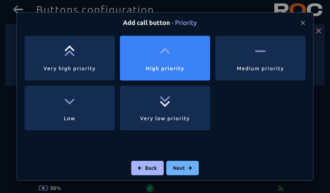The height and width of the screenshot is (193, 330).
Task: Click the red X behind the dialog
Action: 319,31
